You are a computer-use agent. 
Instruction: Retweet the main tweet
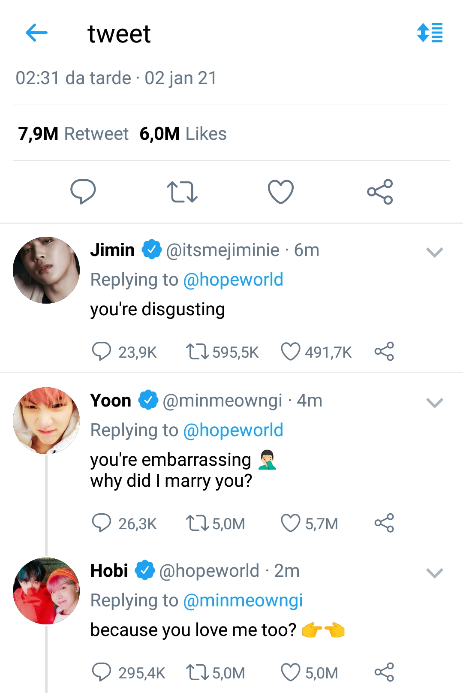(182, 192)
